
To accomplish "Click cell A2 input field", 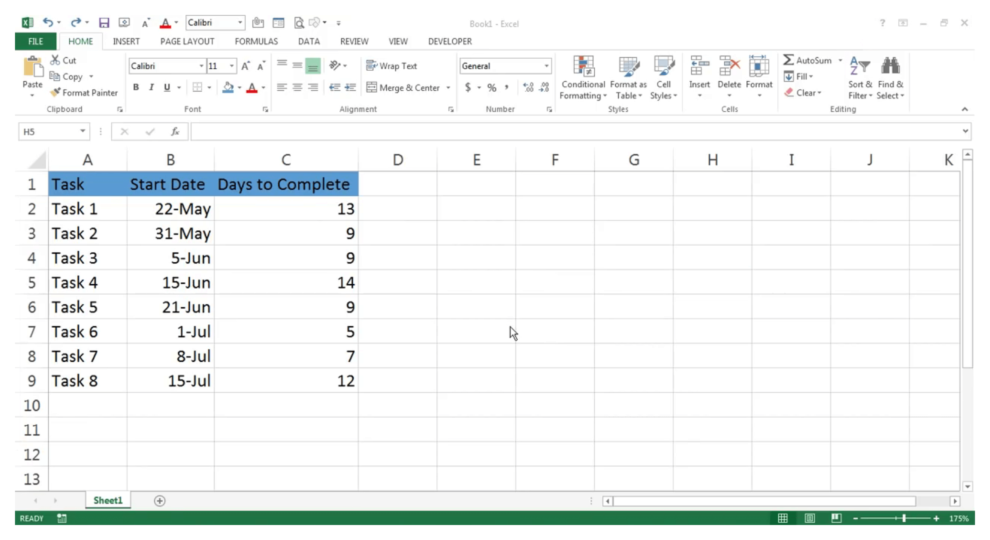I will click(x=87, y=209).
